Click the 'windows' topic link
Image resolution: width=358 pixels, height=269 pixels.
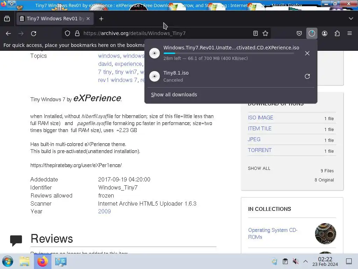coord(109,56)
